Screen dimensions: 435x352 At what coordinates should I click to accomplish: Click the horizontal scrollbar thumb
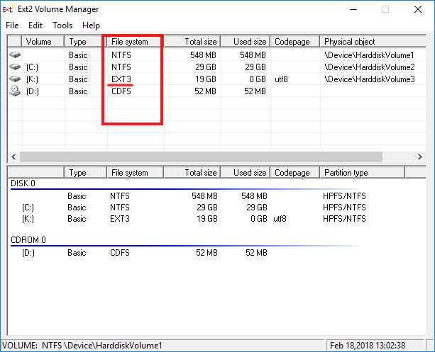click(201, 157)
